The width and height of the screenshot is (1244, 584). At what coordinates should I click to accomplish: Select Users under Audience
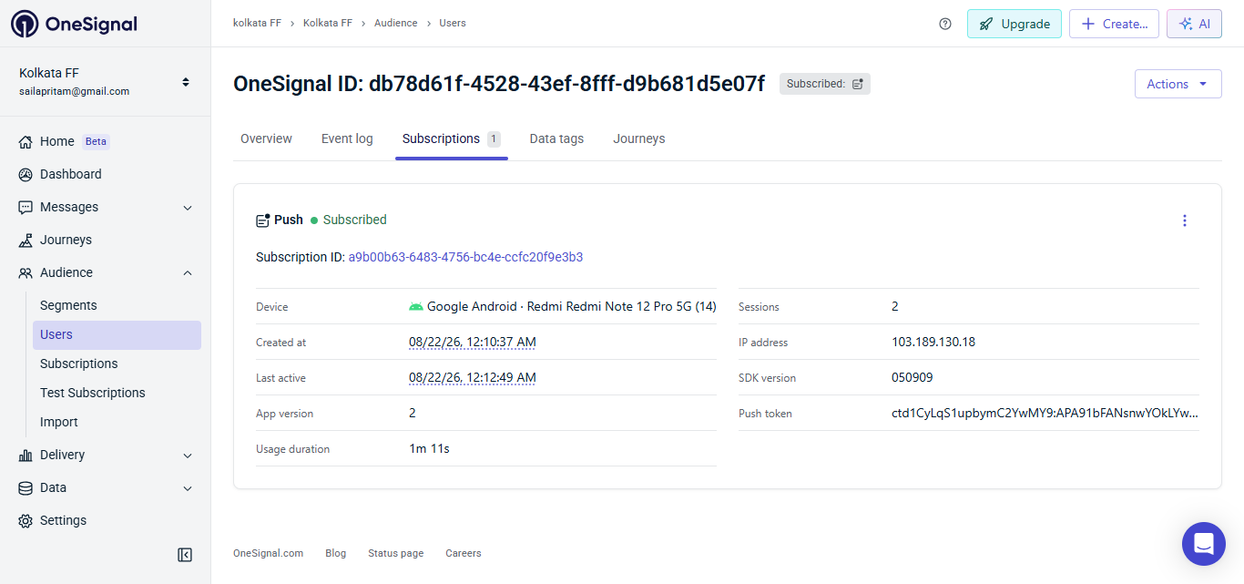tap(117, 334)
